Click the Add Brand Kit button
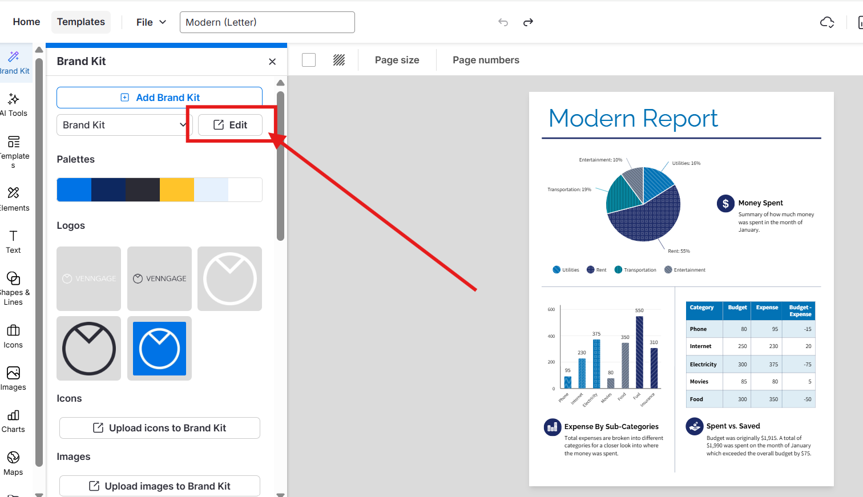 click(159, 98)
